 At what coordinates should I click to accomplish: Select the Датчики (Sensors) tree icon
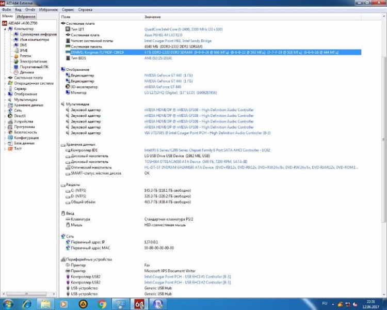point(16,72)
